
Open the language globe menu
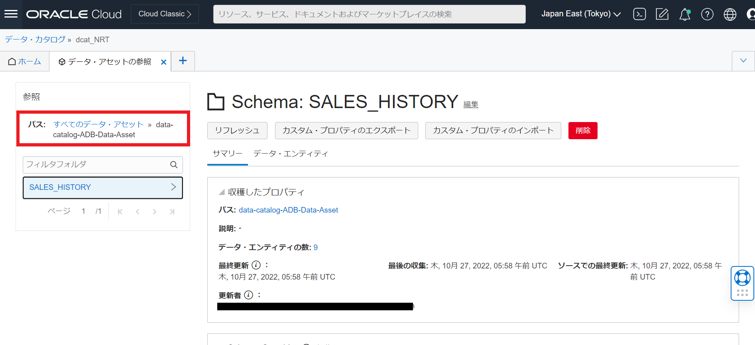coord(730,14)
